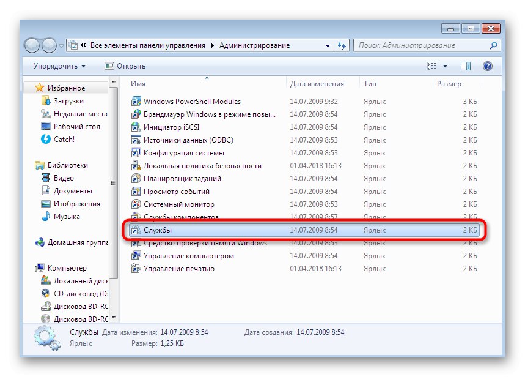This screenshot has height=377, width=525.
Task: Open CD-дисковод (D:) in sidebar
Action: pyautogui.click(x=75, y=294)
